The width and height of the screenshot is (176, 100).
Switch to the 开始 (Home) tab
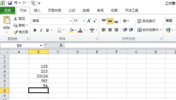[x=23, y=10]
